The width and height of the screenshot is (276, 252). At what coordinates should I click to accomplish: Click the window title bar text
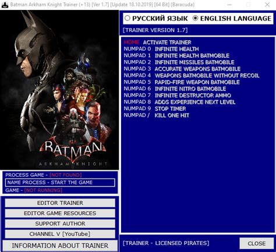tap(102, 5)
